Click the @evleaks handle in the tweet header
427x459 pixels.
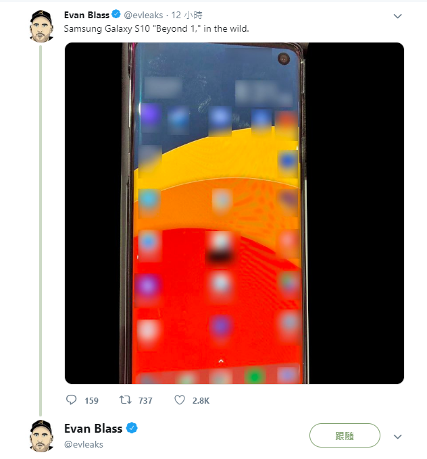click(144, 15)
